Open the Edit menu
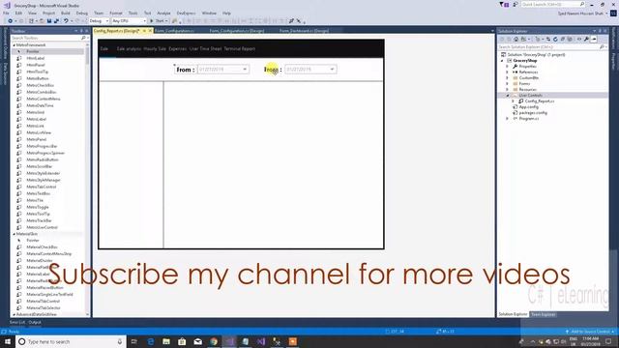This screenshot has width=619, height=348. pos(18,13)
